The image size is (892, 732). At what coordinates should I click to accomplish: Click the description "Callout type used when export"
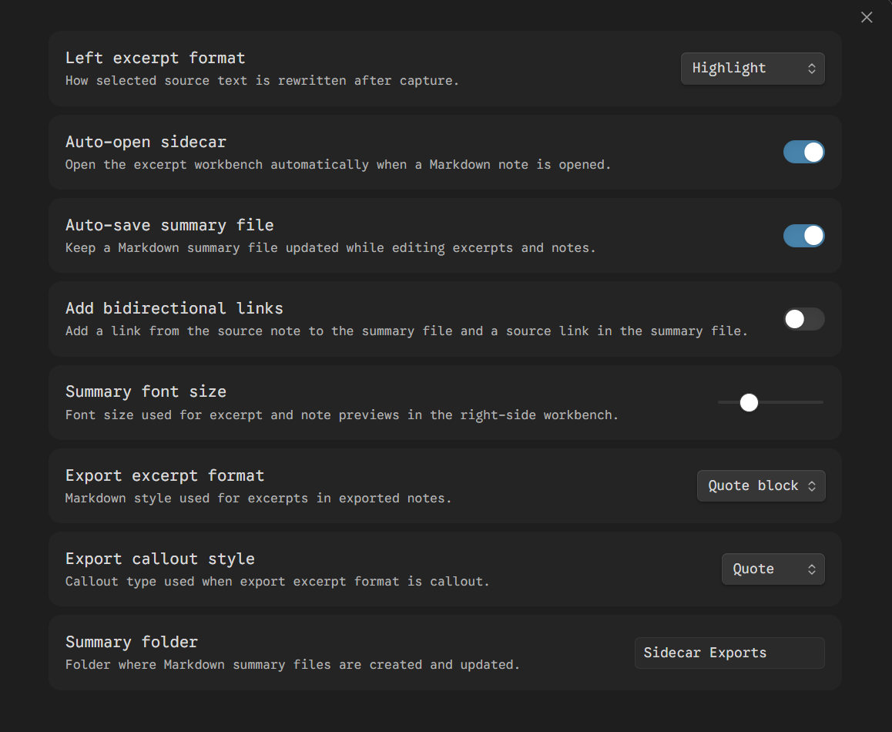pos(277,581)
